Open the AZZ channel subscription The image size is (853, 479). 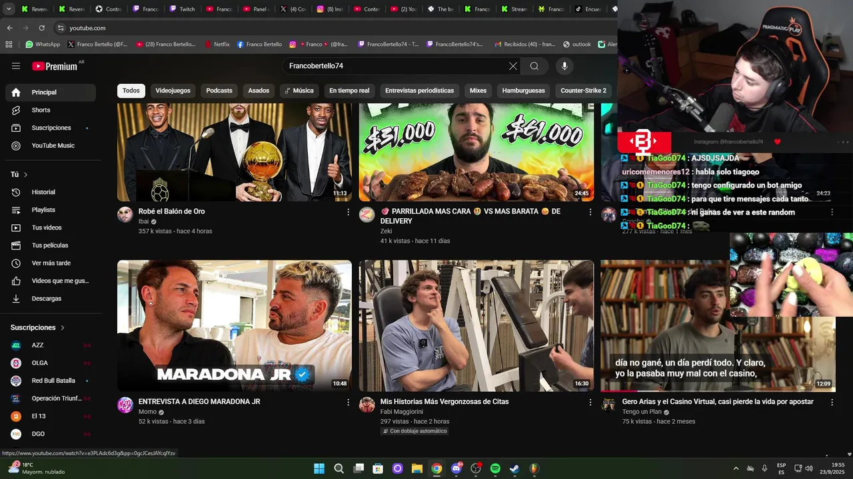point(51,345)
